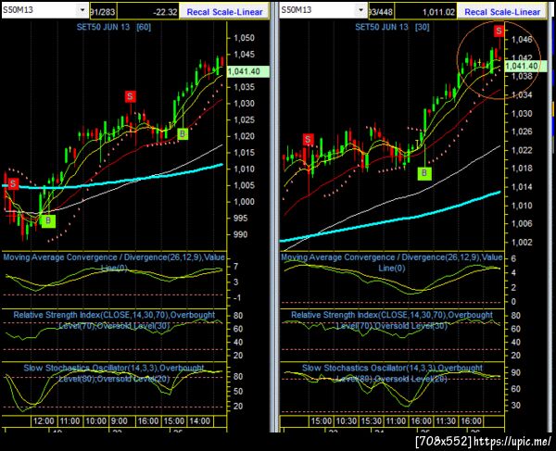The height and width of the screenshot is (451, 556).
Task: Select the right chart's Slow Stochastics Oscillator label
Action: coord(391,373)
